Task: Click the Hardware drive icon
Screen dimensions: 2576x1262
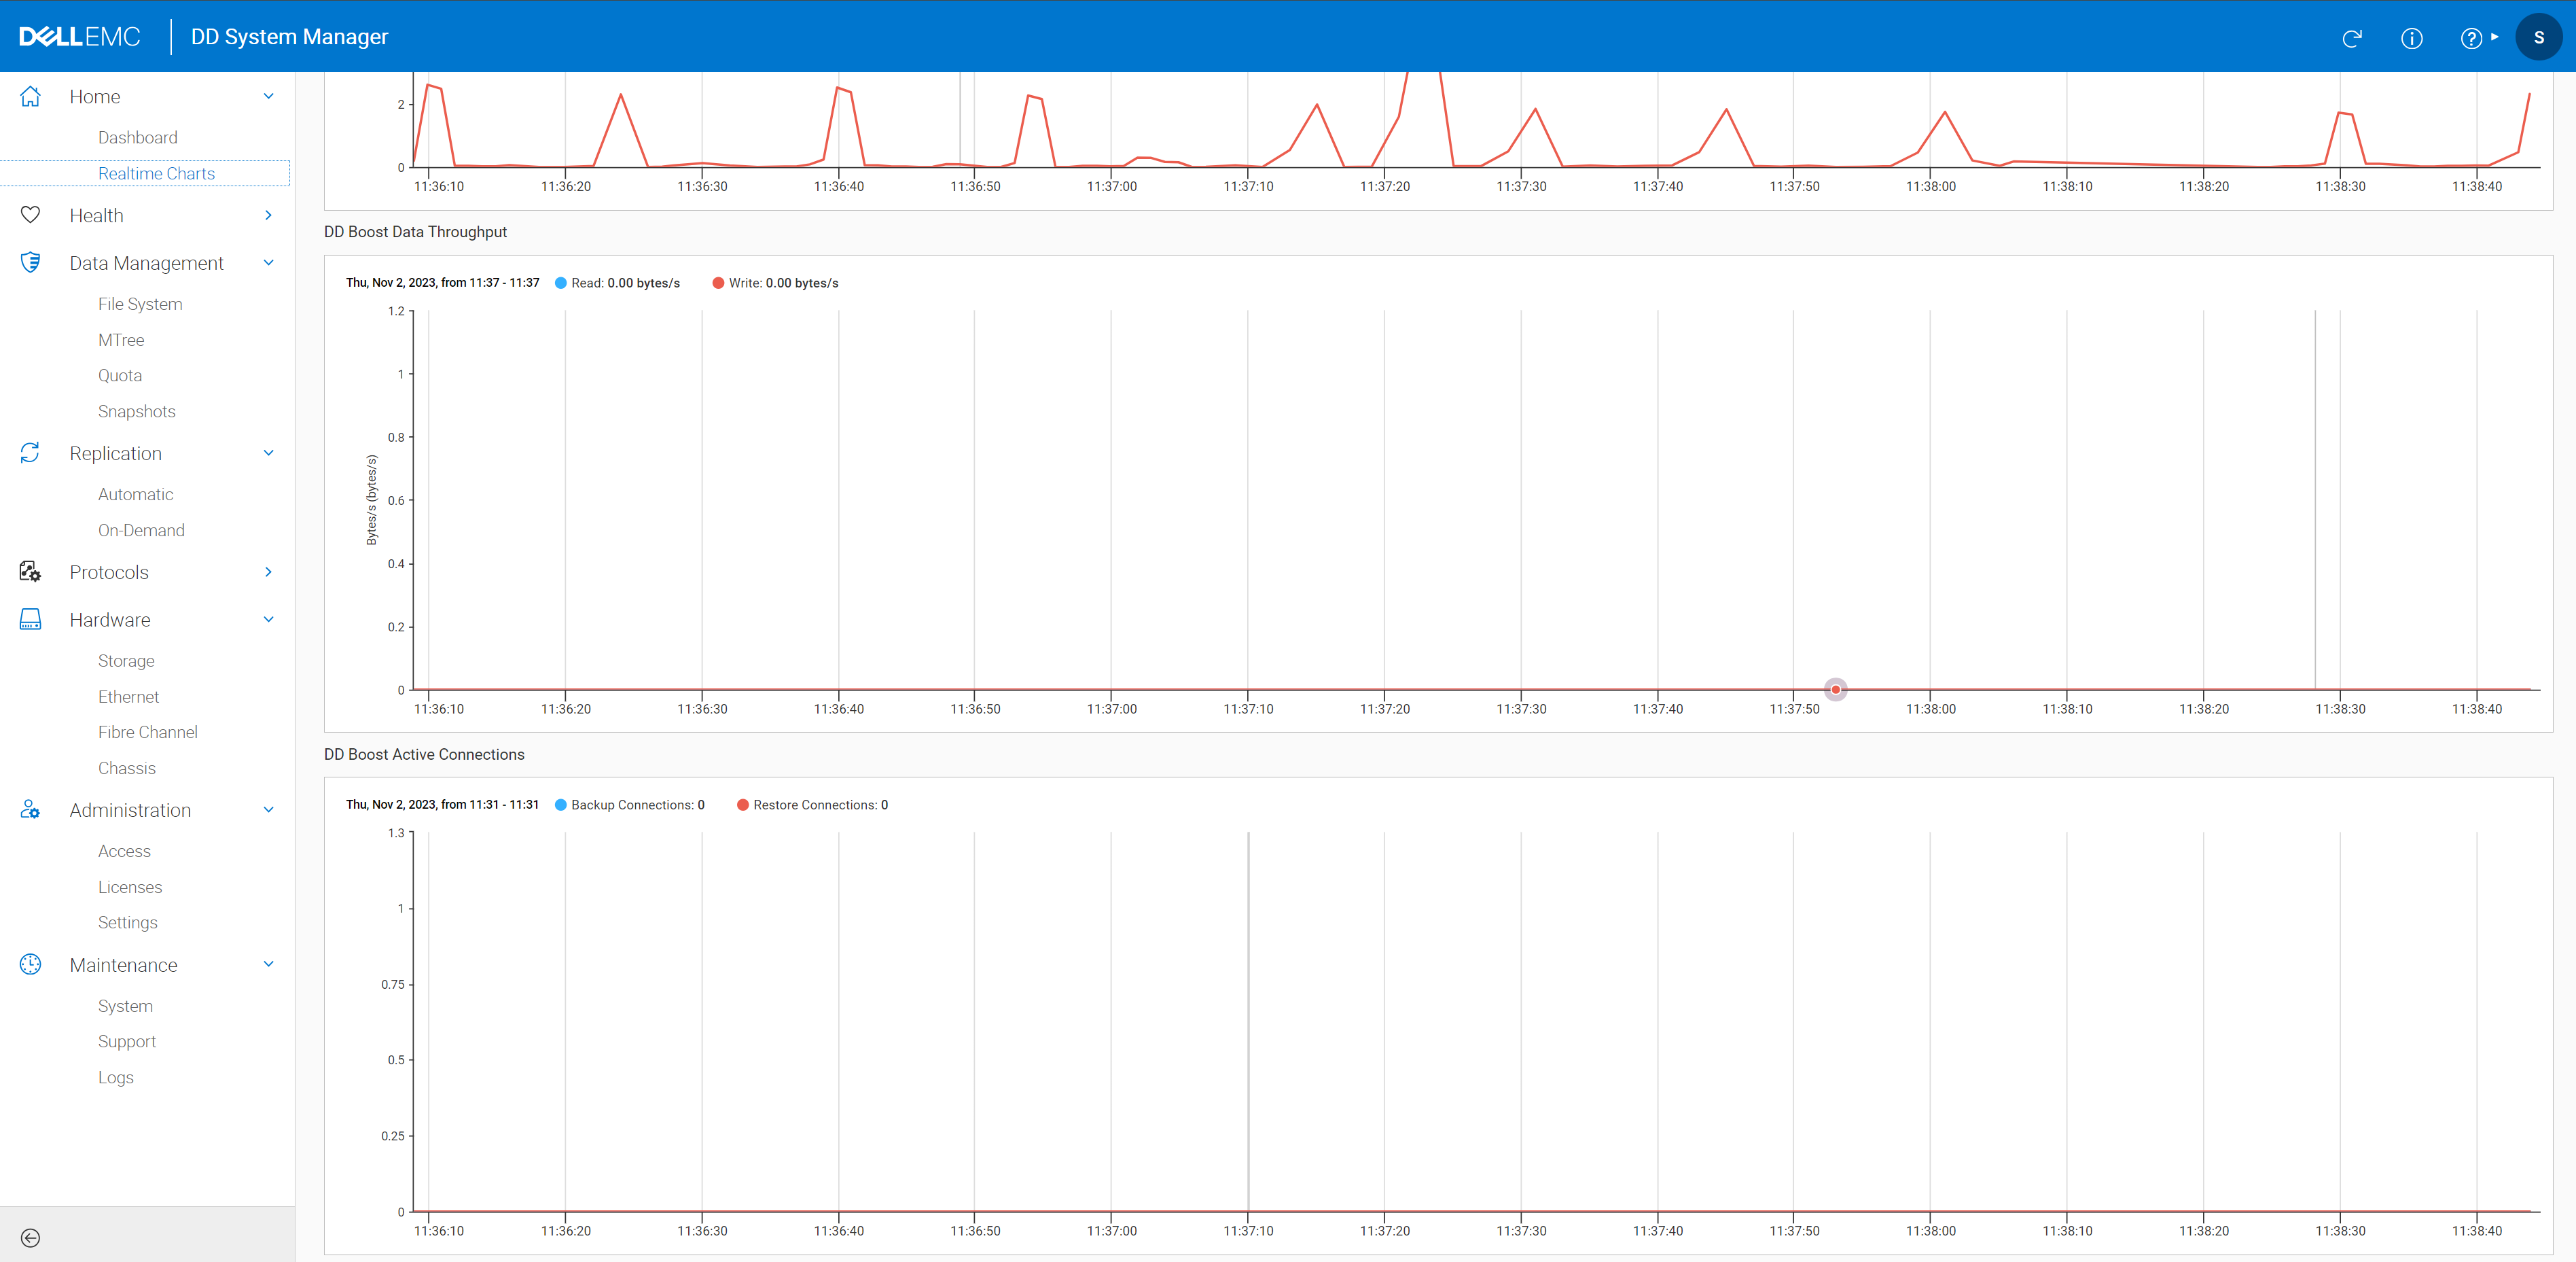Action: click(30, 619)
